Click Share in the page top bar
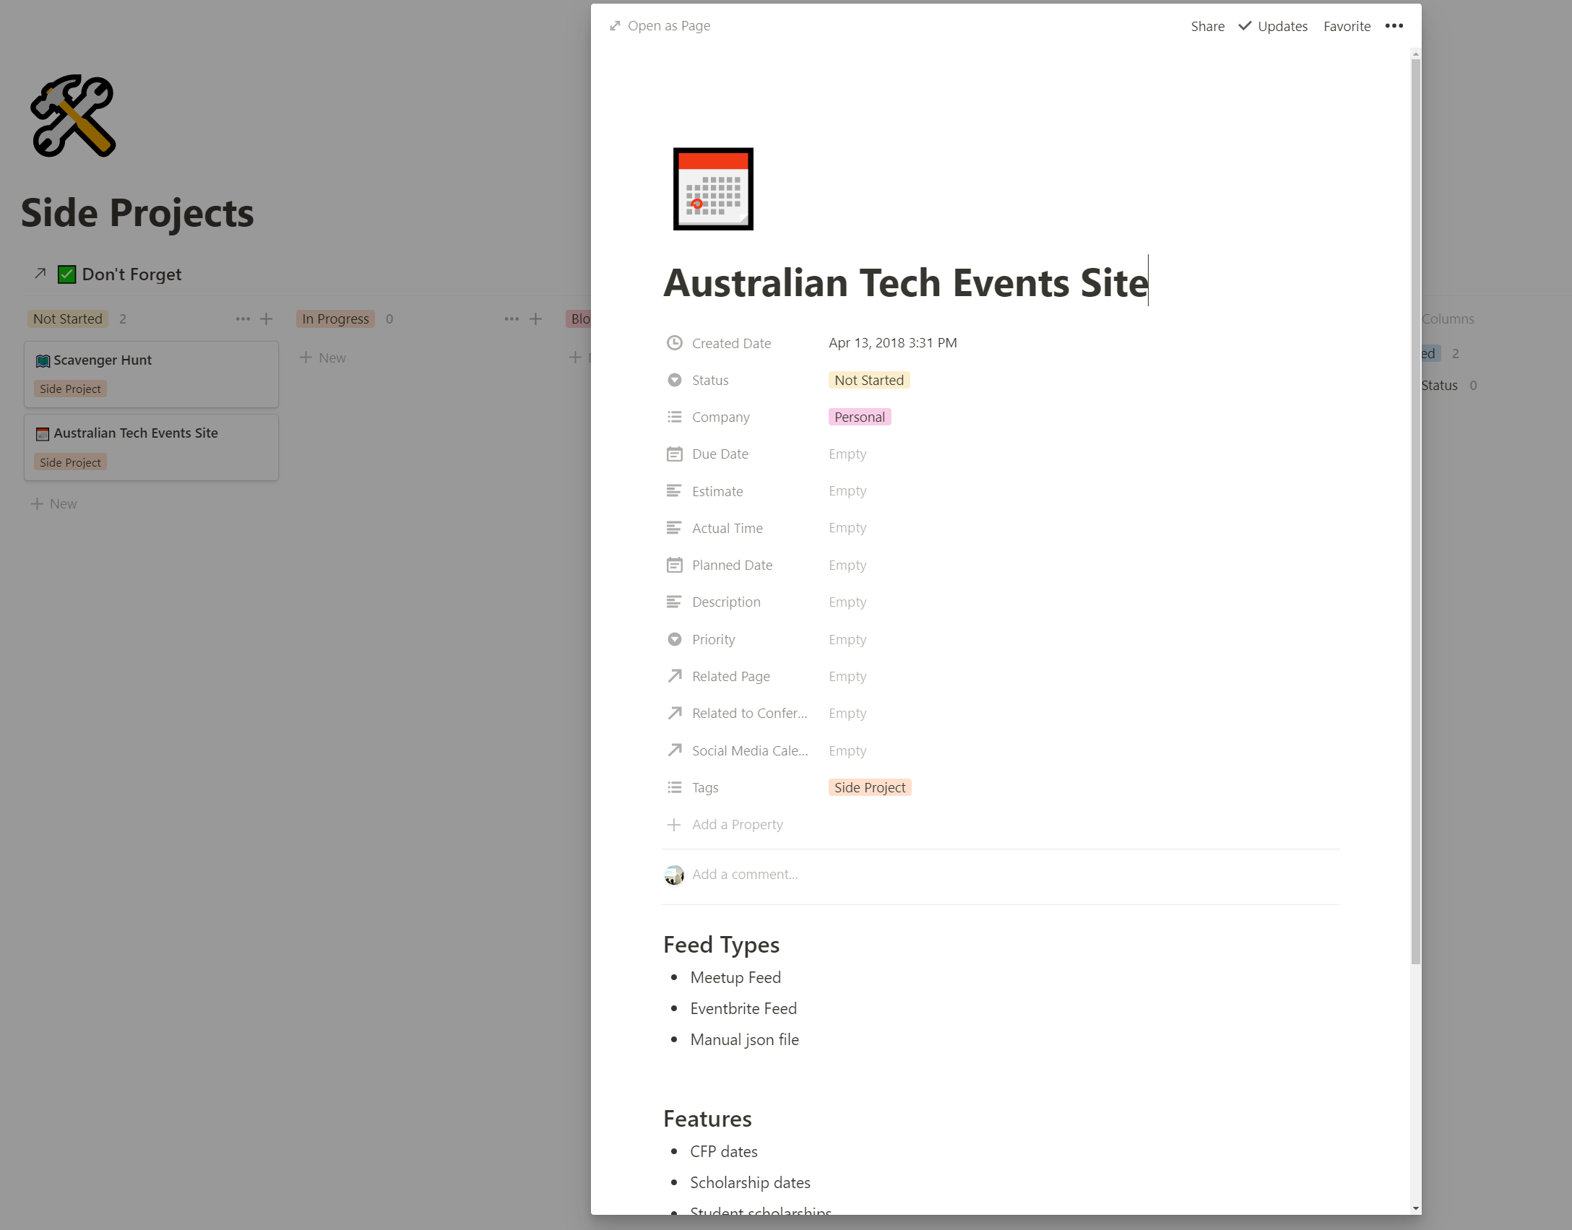This screenshot has height=1230, width=1572. click(1207, 26)
